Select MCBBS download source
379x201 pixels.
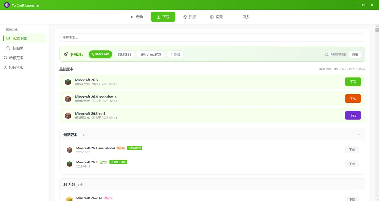[x=124, y=54]
